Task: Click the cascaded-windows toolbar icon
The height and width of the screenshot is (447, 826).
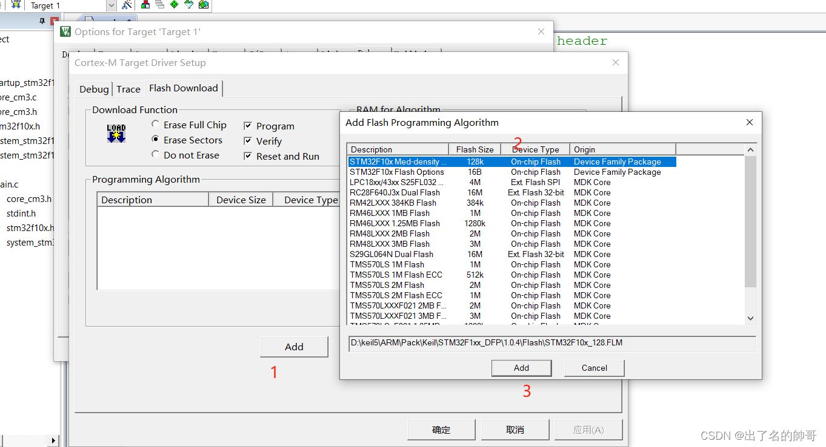Action: click(x=159, y=5)
